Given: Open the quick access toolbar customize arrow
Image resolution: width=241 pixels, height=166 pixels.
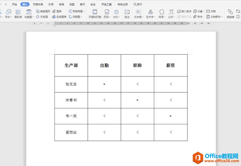Looking at the screenshot, I should click(6, 4).
